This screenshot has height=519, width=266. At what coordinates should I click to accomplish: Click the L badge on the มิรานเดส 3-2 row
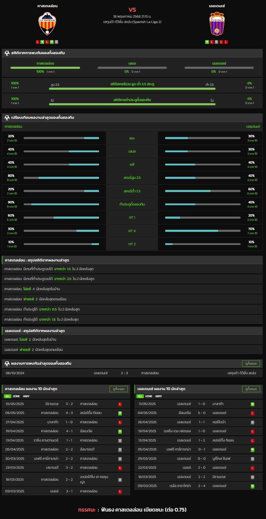[120, 404]
